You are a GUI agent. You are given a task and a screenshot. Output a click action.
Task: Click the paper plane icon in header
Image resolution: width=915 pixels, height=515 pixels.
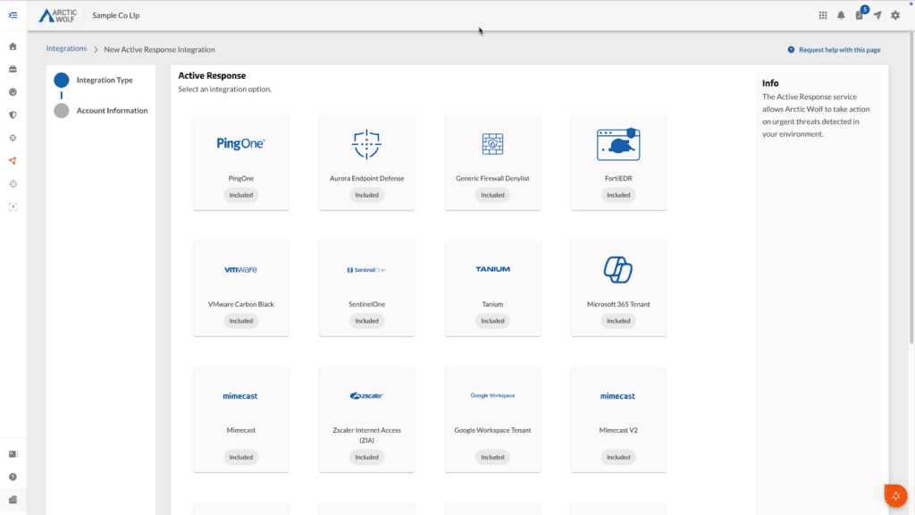pos(877,15)
